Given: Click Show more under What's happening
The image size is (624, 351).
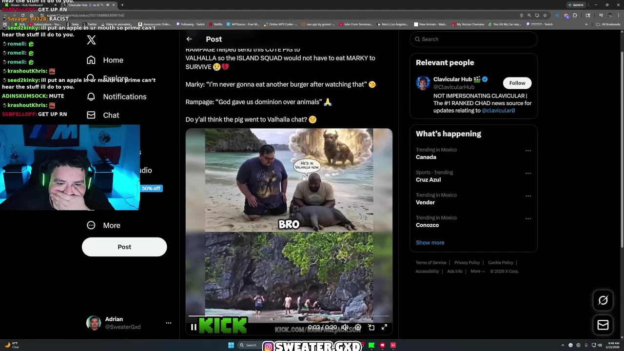Looking at the screenshot, I should pyautogui.click(x=430, y=243).
